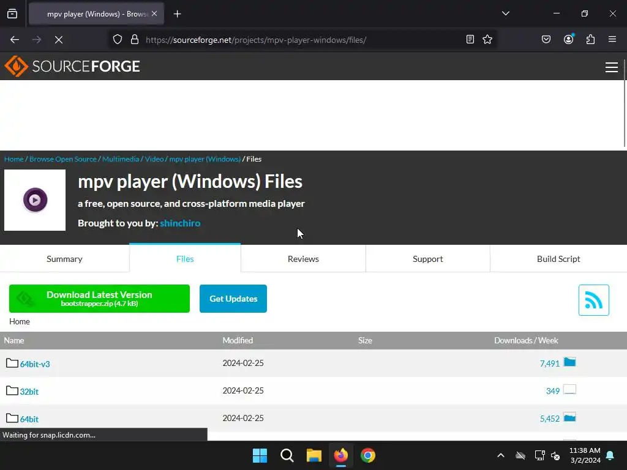Open File Explorer from the taskbar
Image resolution: width=627 pixels, height=470 pixels.
314,455
